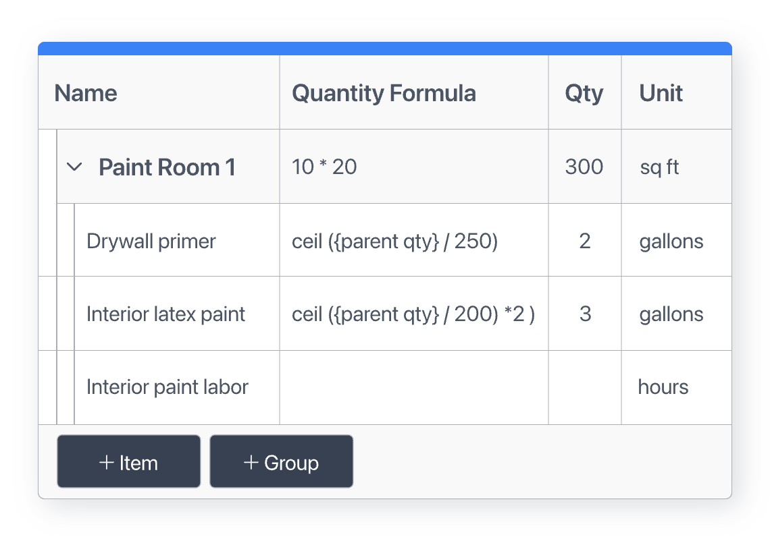The width and height of the screenshot is (770, 541).
Task: Select the 300 quantity value for Paint Room 1
Action: (x=584, y=167)
